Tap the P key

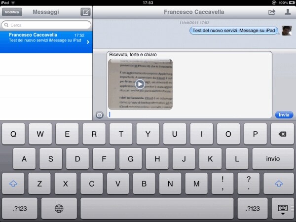pyautogui.click(x=256, y=134)
